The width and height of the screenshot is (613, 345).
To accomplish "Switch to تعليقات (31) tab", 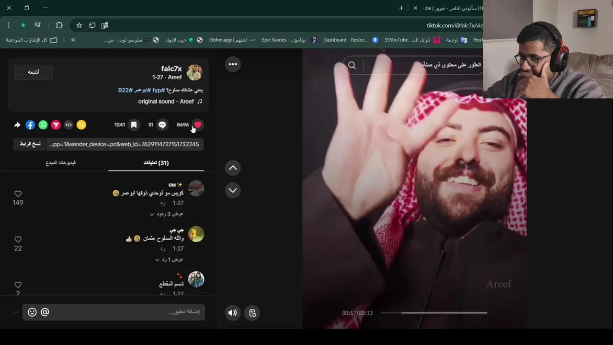I will click(x=156, y=162).
